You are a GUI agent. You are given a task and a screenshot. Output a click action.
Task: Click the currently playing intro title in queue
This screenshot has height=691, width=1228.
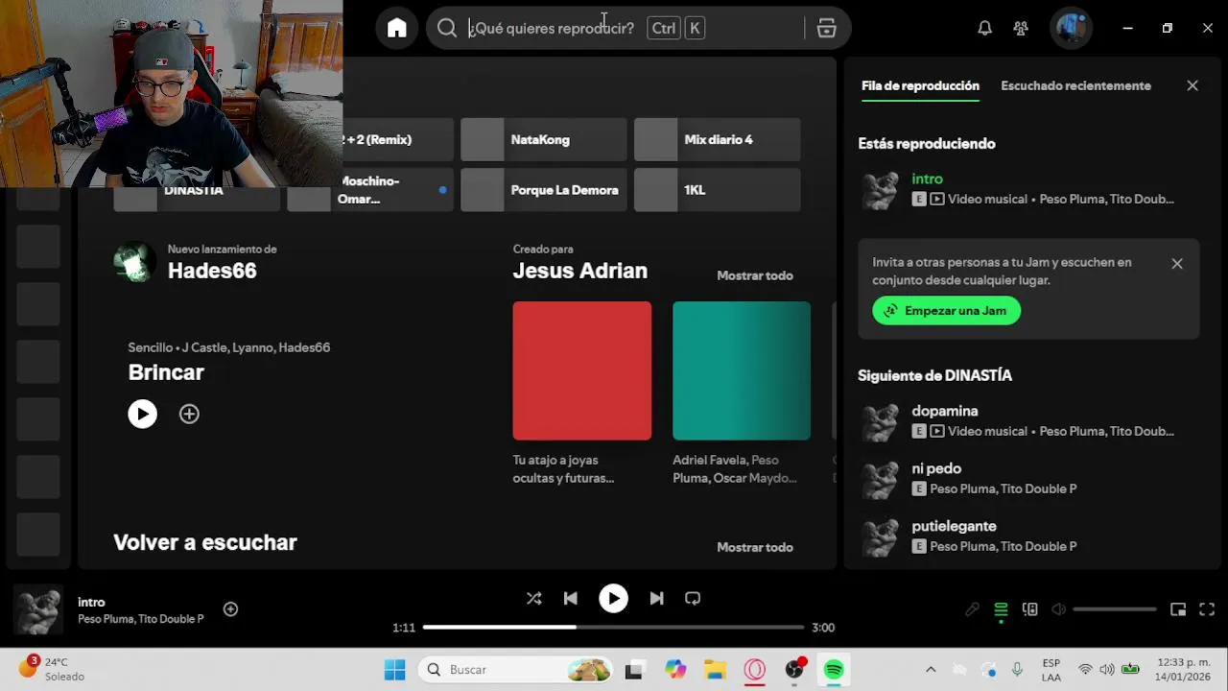[927, 179]
